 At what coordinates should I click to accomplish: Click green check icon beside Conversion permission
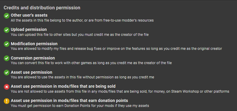(x=6, y=59)
